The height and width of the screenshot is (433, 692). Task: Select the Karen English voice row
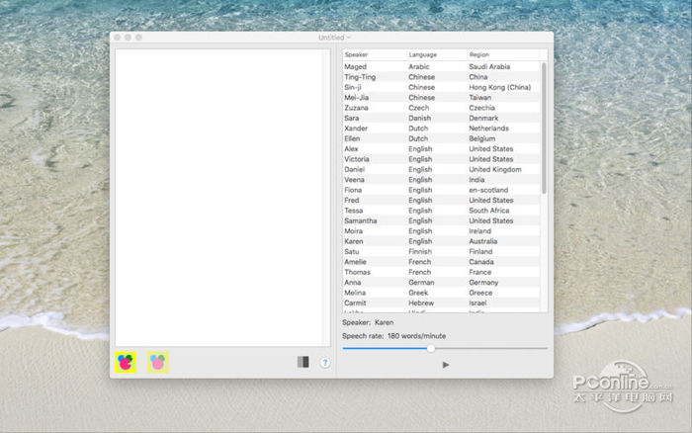pyautogui.click(x=441, y=241)
